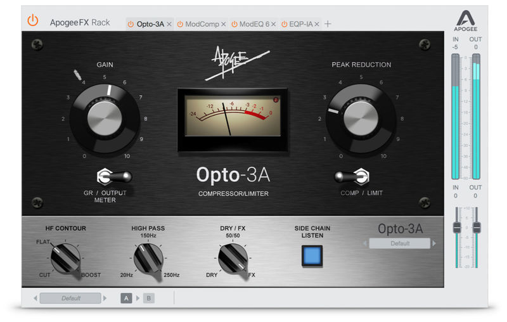Click the Gain knob
This screenshot has height=322, width=507.
[x=105, y=119]
